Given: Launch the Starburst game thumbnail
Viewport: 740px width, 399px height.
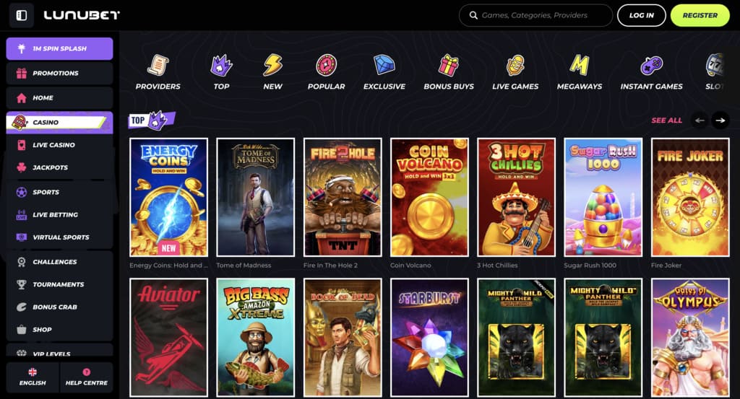Looking at the screenshot, I should (x=429, y=337).
